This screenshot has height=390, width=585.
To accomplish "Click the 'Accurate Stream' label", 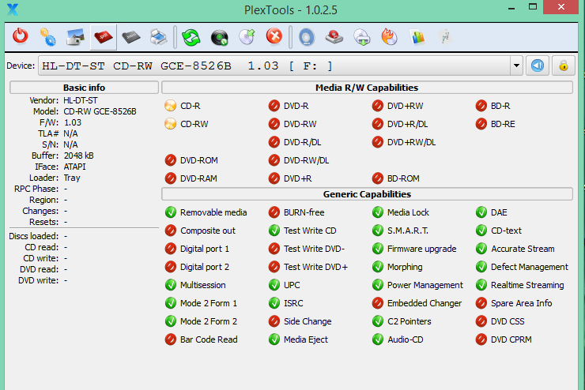I will (523, 249).
